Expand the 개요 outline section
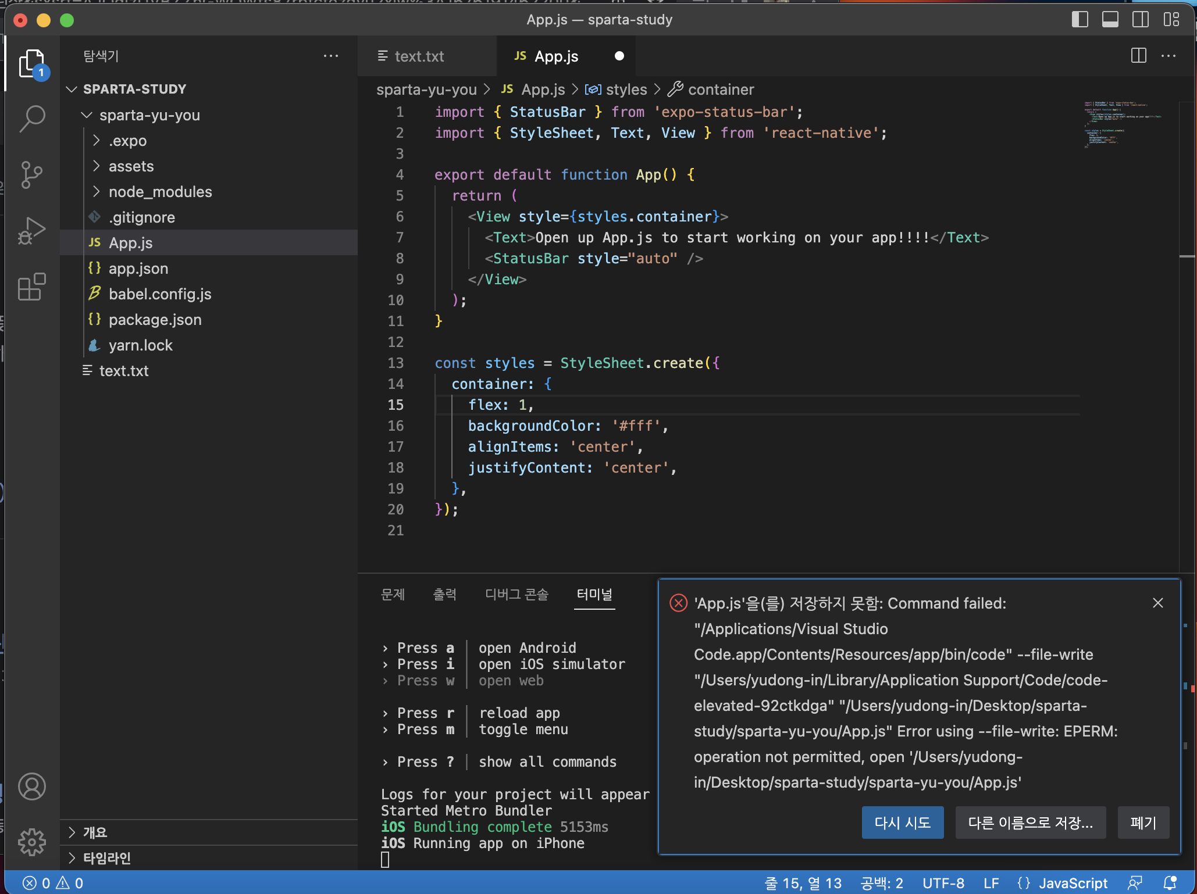This screenshot has height=894, width=1197. point(209,832)
